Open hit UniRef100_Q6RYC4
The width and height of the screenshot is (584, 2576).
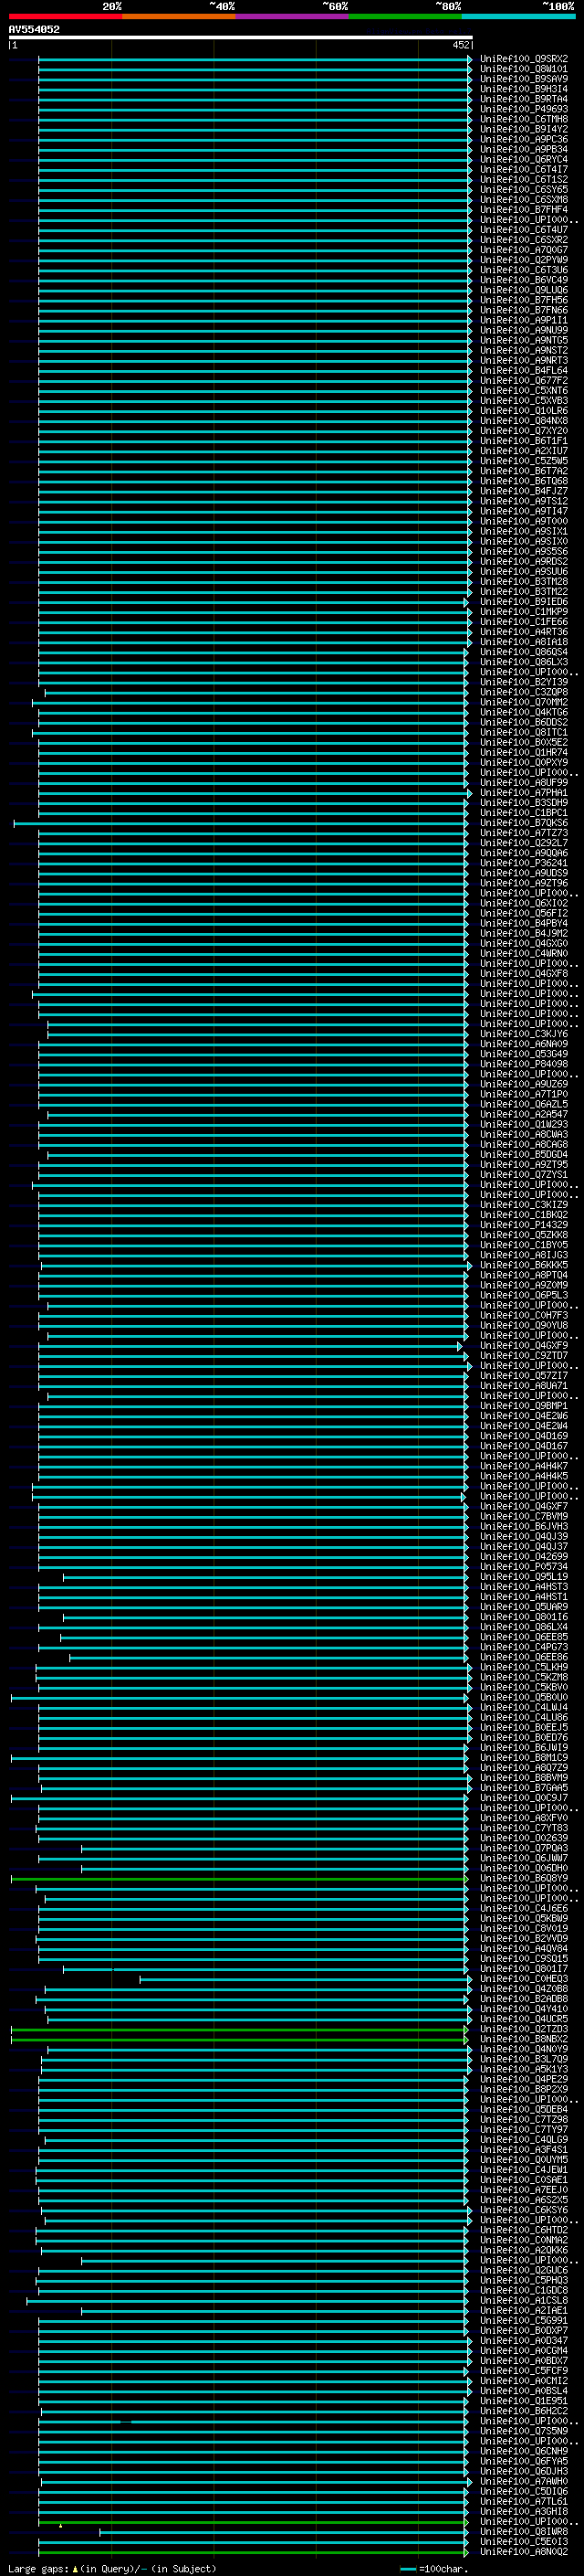pos(524,160)
